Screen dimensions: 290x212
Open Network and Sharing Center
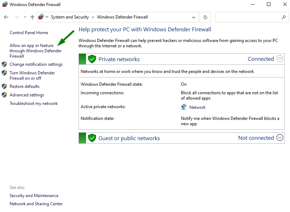click(x=36, y=204)
